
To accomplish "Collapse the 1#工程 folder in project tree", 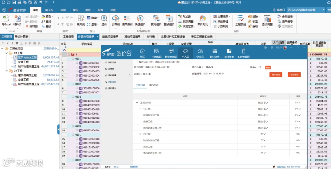I will click(6, 53).
